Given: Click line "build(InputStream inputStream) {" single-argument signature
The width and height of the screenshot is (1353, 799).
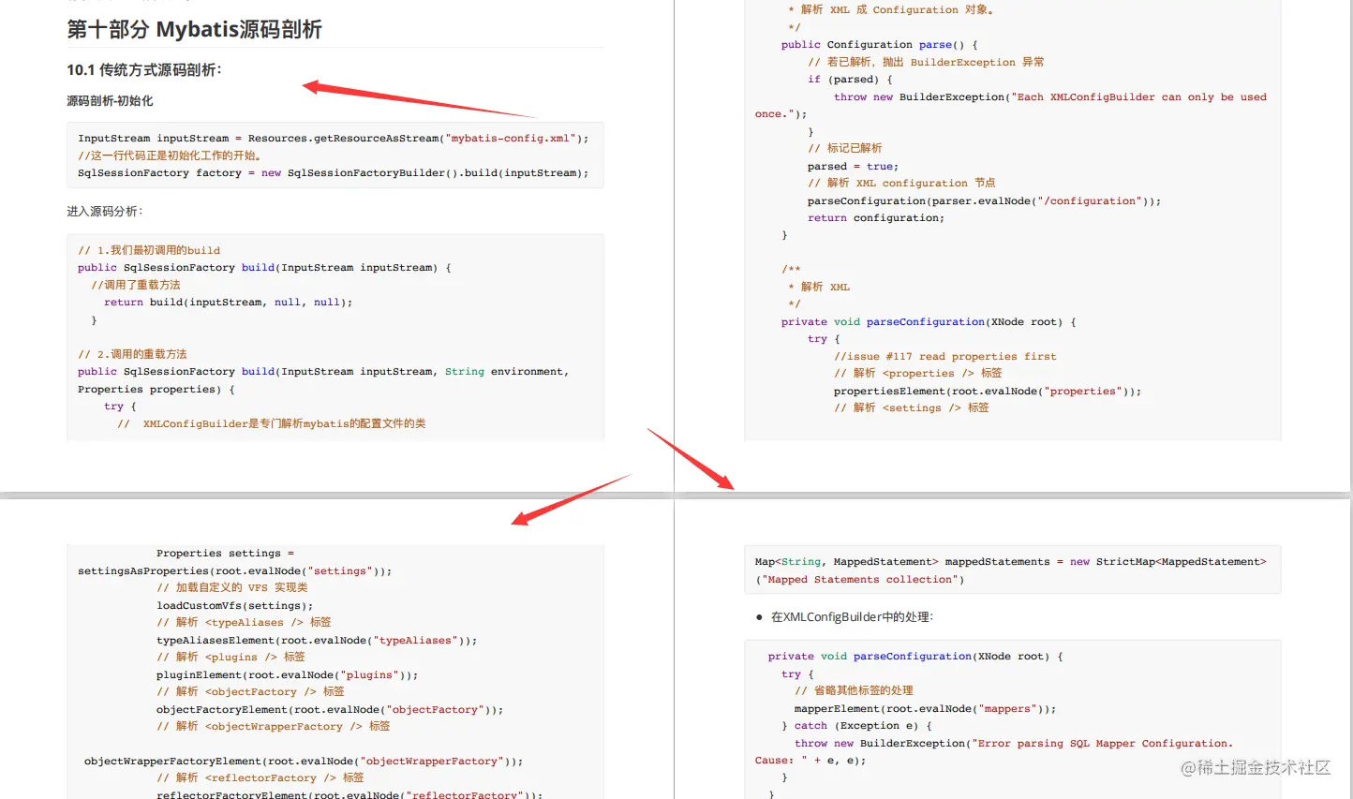Looking at the screenshot, I should 264,268.
